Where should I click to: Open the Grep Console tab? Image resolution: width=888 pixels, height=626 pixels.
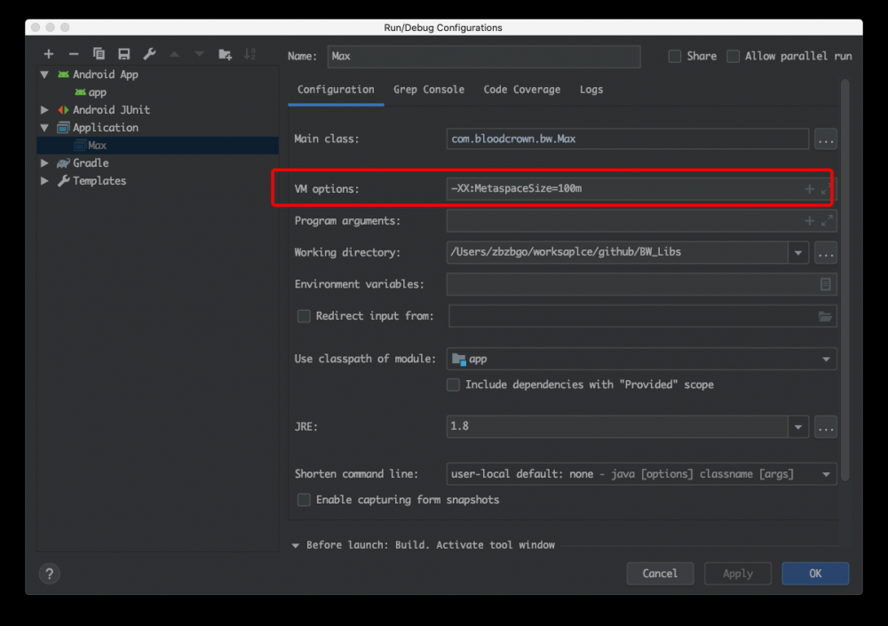429,90
